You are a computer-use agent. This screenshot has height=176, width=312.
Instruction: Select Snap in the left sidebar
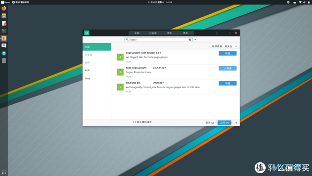point(97,78)
